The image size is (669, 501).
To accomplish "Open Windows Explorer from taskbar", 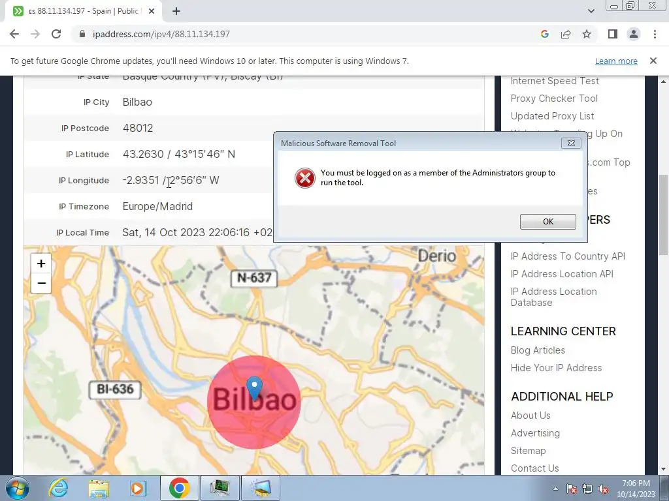I will (99, 488).
